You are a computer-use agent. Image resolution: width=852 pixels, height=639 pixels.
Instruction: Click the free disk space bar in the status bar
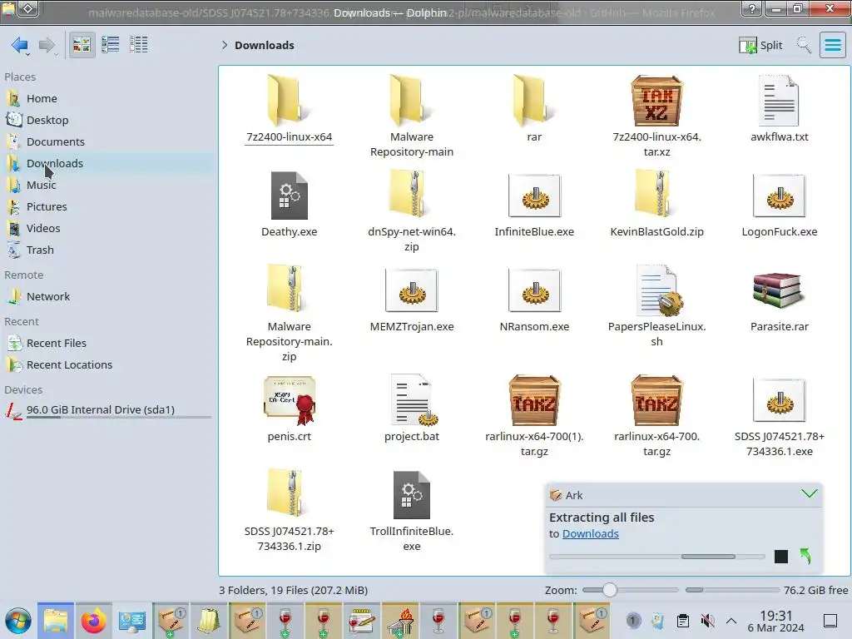tap(732, 590)
